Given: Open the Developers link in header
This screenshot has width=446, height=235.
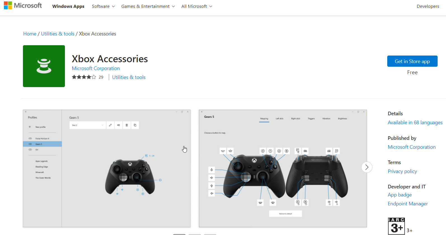Looking at the screenshot, I should coord(428,6).
